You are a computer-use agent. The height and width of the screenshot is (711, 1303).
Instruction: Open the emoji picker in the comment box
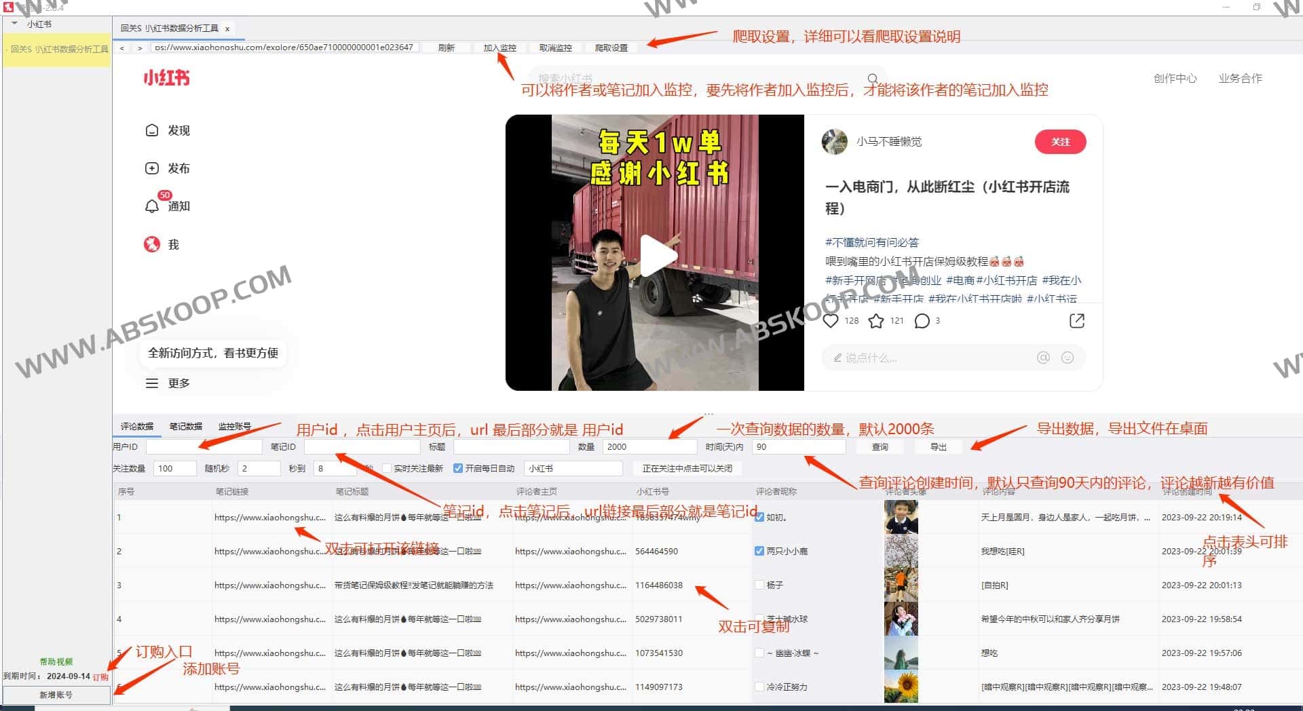point(1068,358)
